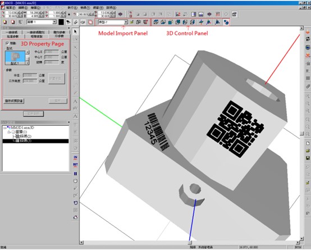Click the eye preview icon in right toolbar

pyautogui.click(x=308, y=47)
